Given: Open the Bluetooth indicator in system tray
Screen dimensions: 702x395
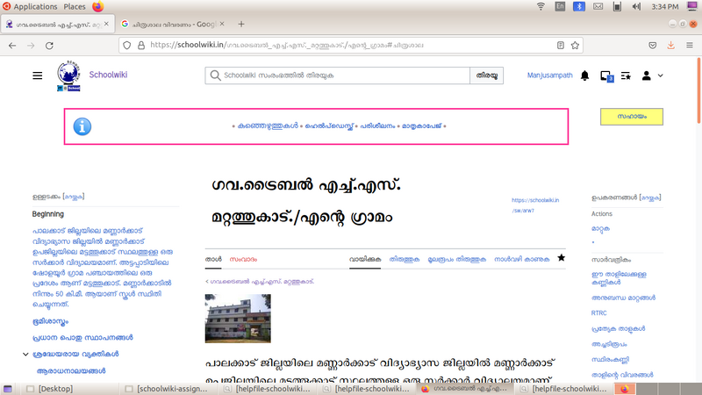Looking at the screenshot, I should [x=579, y=6].
